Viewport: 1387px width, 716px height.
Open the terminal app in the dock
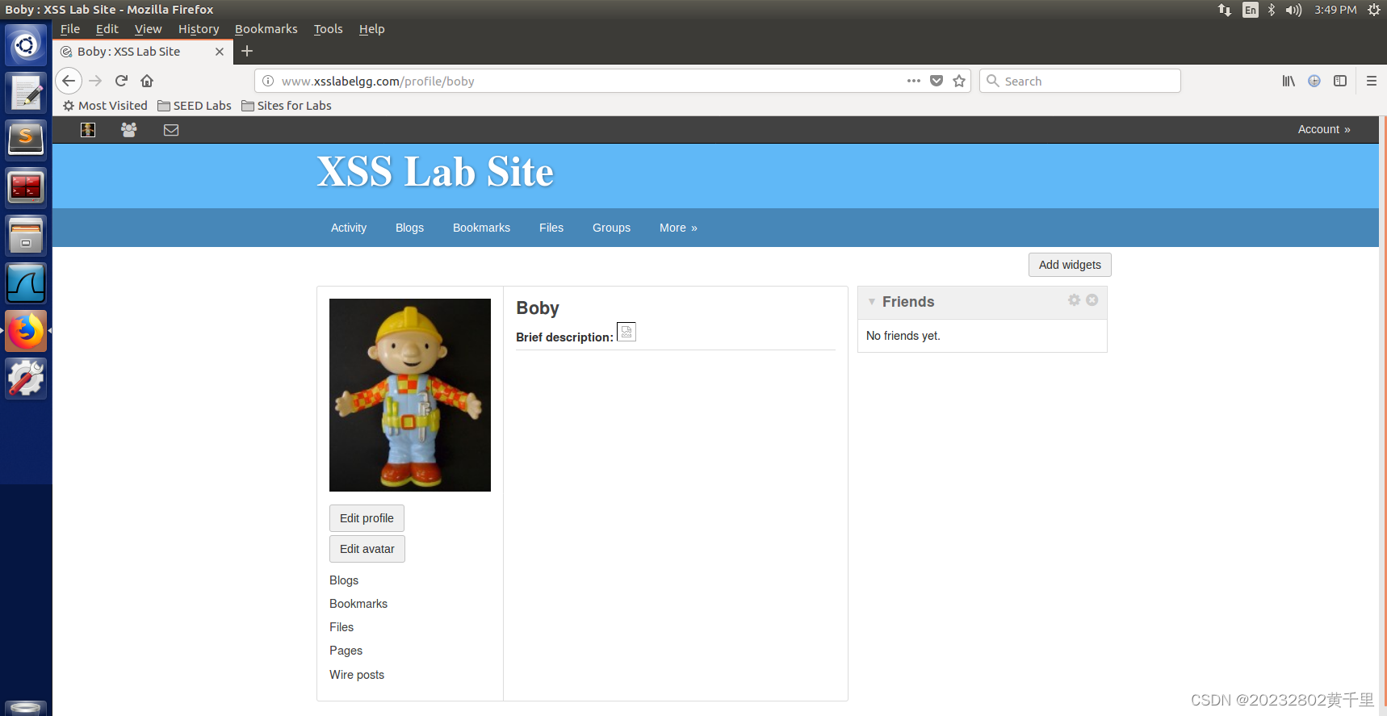click(x=26, y=188)
